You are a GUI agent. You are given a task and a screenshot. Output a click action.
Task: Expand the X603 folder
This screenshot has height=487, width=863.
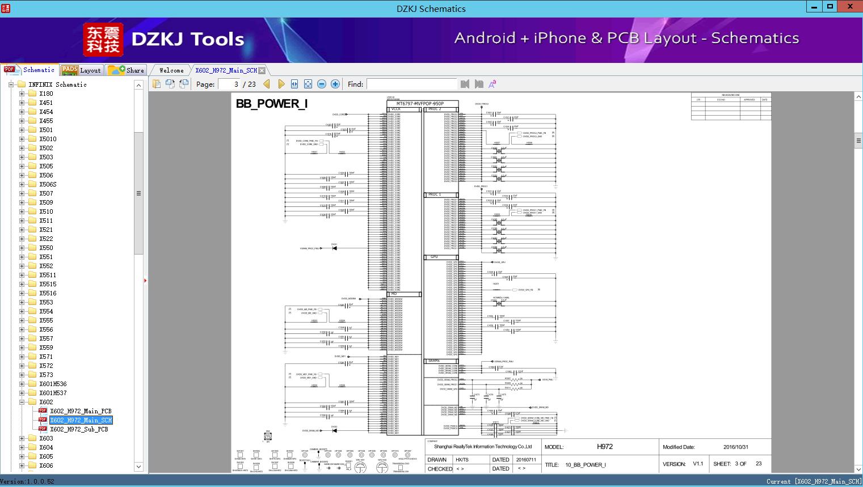22,438
